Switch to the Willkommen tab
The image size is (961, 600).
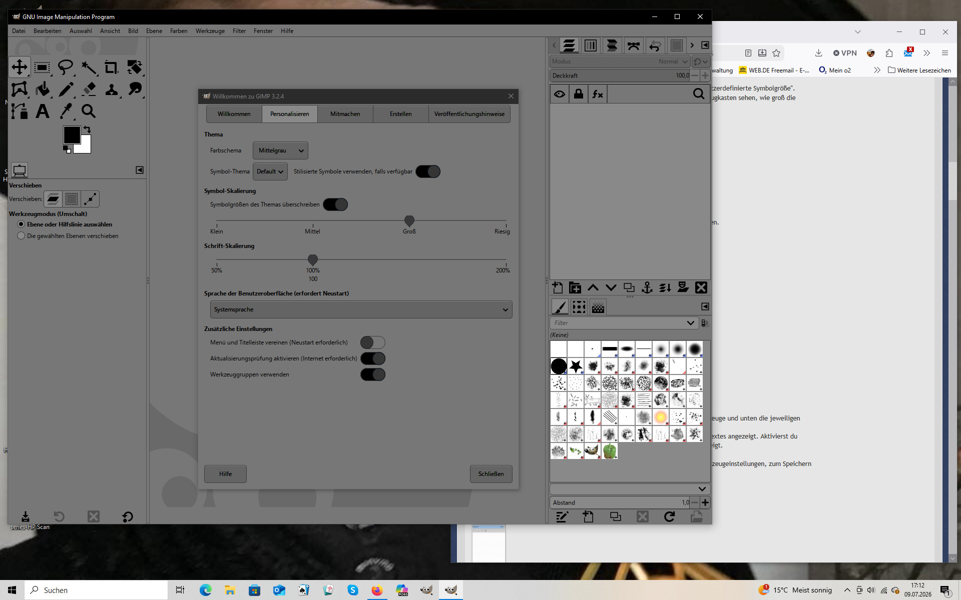point(234,114)
